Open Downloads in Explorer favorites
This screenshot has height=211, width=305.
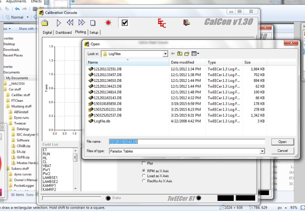pos(11,50)
